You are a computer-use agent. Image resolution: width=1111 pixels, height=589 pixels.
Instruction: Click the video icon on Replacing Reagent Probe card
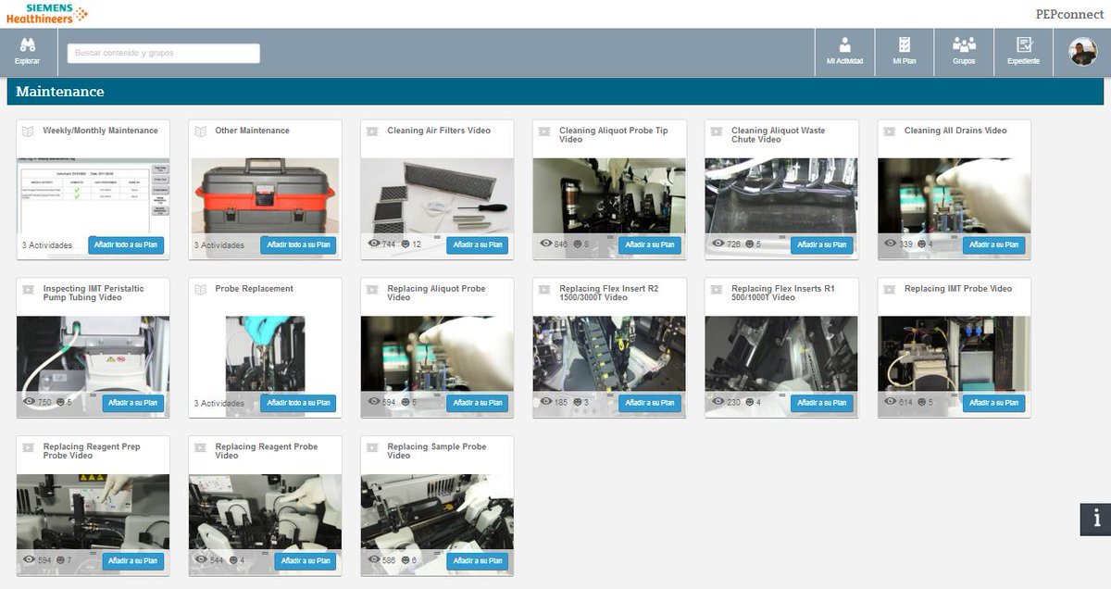[x=200, y=448]
